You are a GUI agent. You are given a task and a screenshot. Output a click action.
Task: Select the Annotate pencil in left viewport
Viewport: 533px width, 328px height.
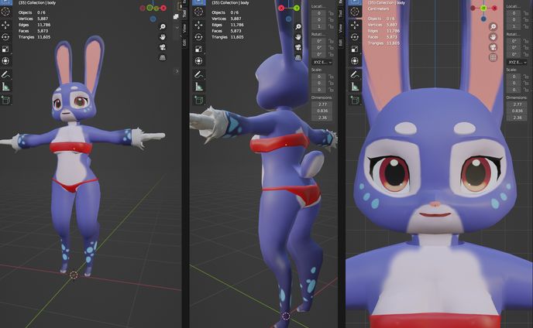tap(5, 74)
